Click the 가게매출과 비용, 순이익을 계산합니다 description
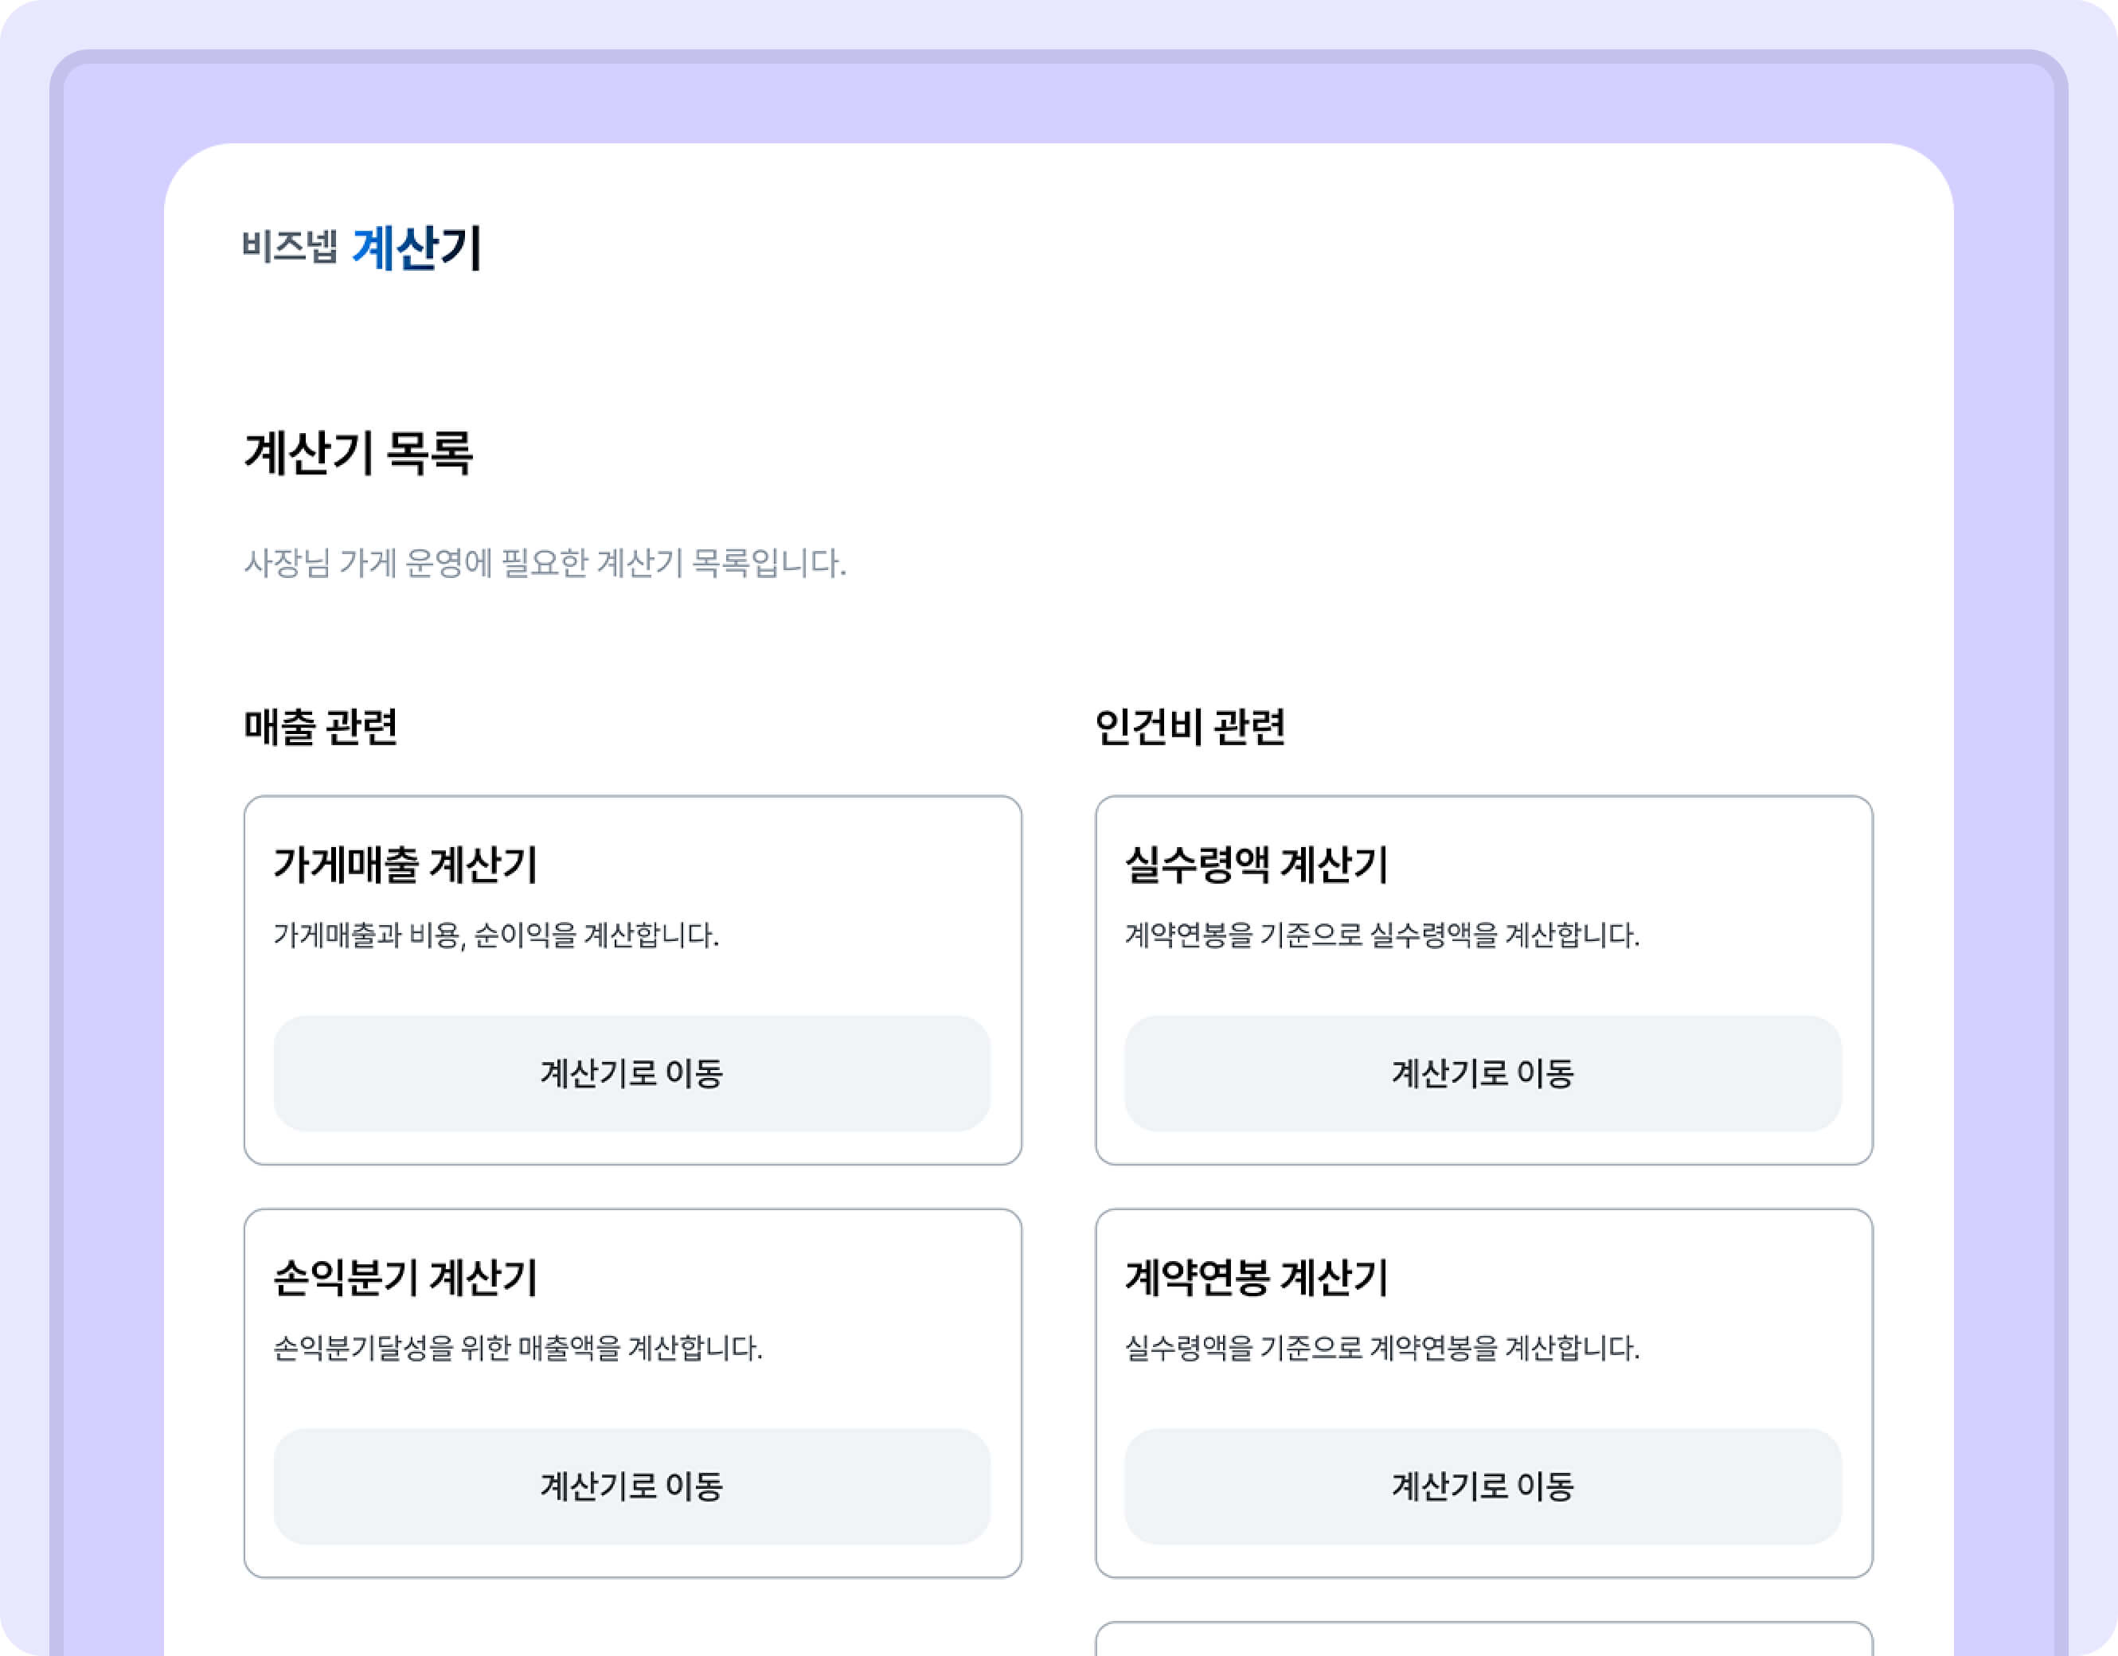This screenshot has width=2118, height=1656. point(495,935)
